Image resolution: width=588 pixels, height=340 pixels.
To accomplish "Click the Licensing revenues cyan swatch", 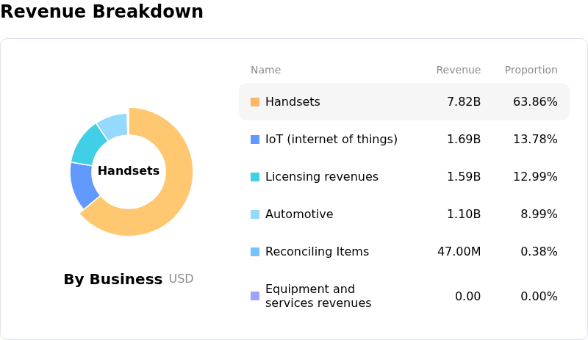I will (x=255, y=177).
